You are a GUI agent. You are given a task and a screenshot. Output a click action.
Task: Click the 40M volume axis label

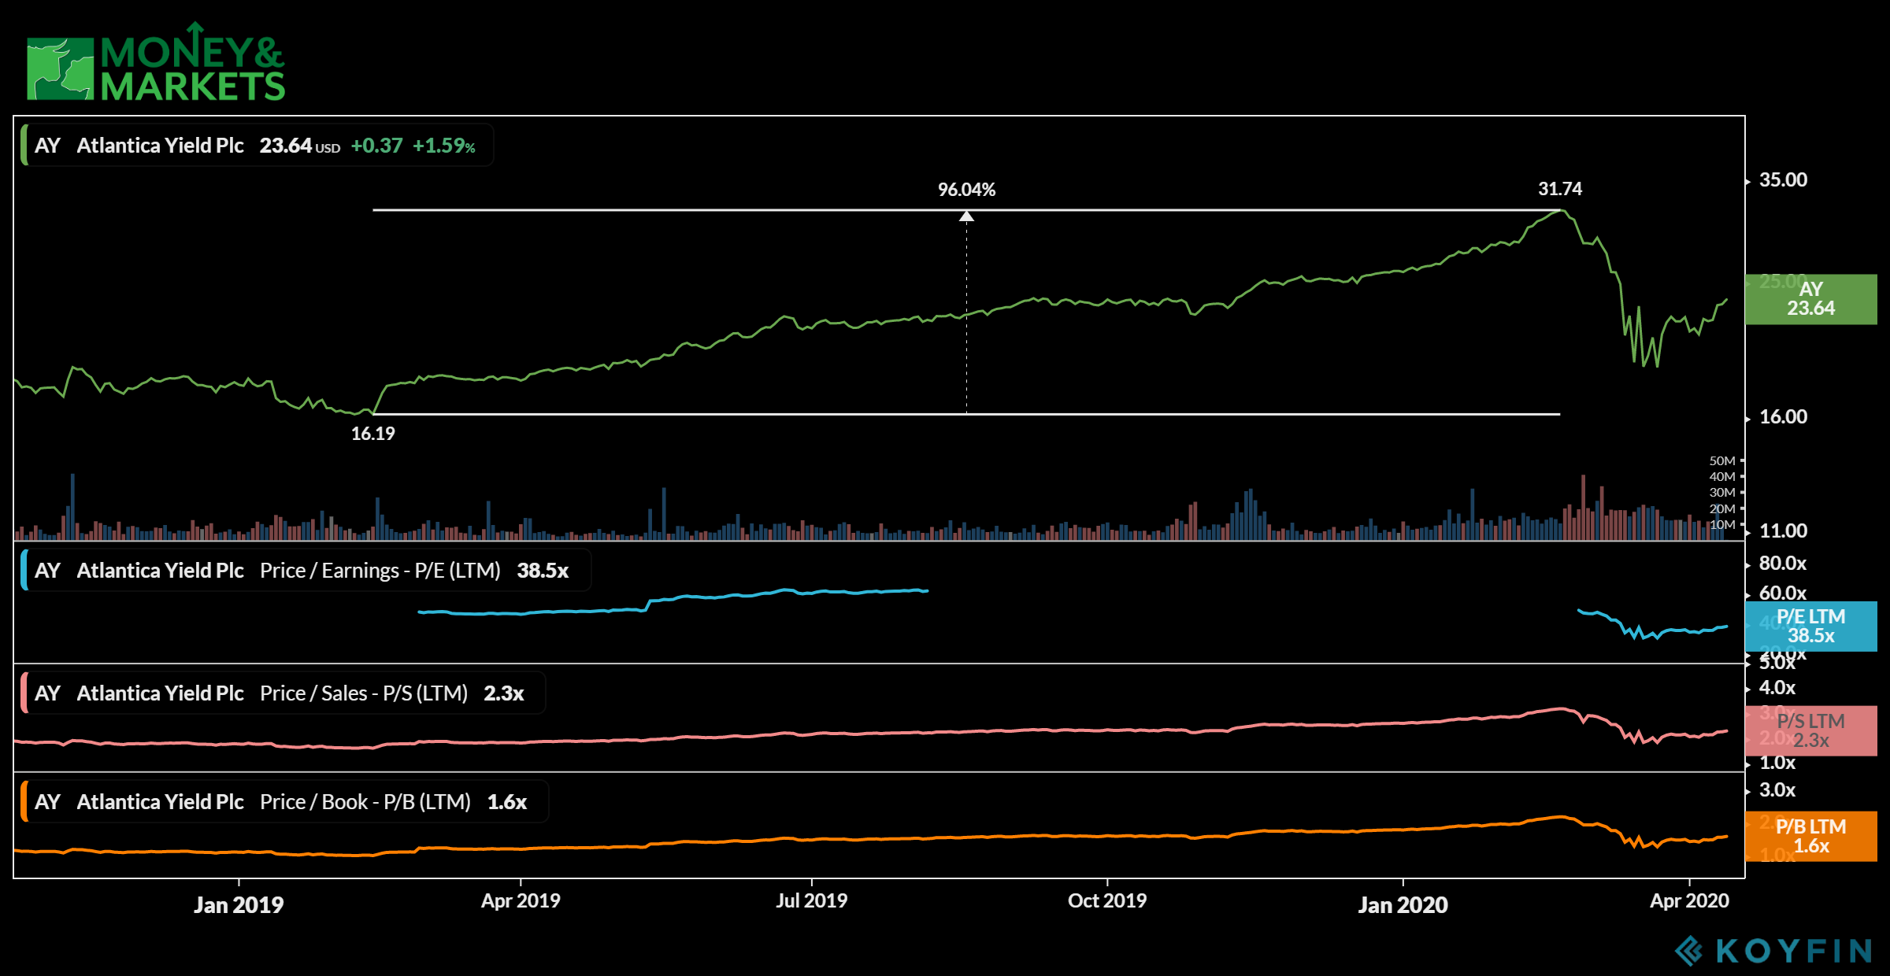click(x=1722, y=477)
